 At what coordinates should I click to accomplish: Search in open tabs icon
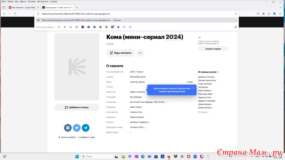pos(124,27)
